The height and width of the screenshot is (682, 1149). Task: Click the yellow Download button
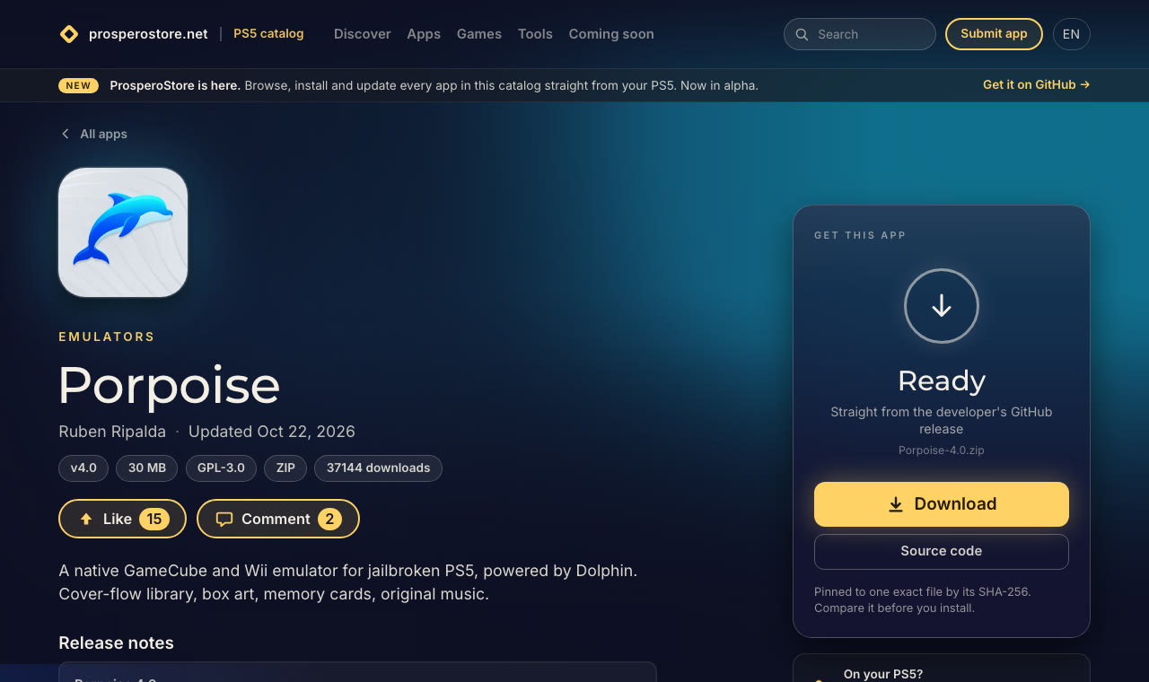click(x=942, y=504)
